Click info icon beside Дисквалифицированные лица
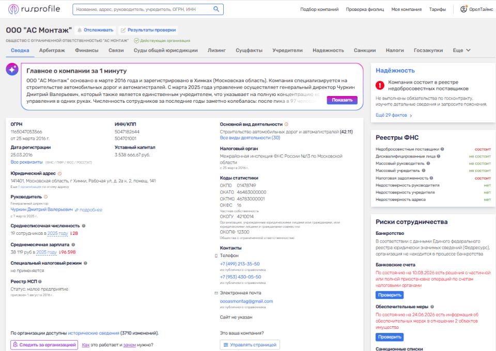This screenshot has height=351, width=496. click(x=439, y=156)
